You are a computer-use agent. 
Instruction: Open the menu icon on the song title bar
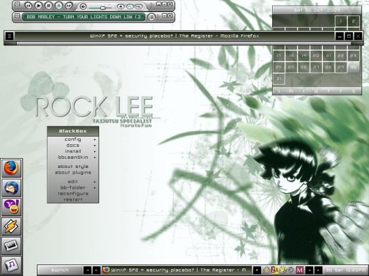click(17, 16)
